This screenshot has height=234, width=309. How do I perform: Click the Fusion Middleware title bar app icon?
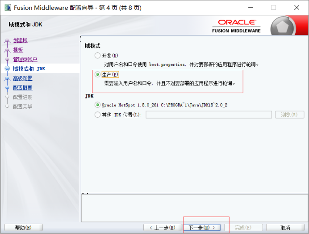(x=8, y=8)
